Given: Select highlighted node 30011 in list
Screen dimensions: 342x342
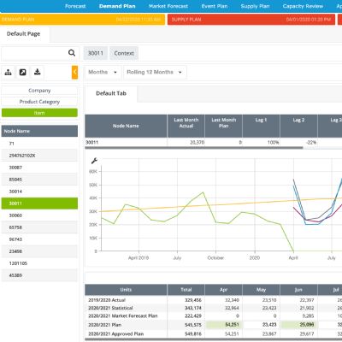Looking at the screenshot, I should (39, 203).
